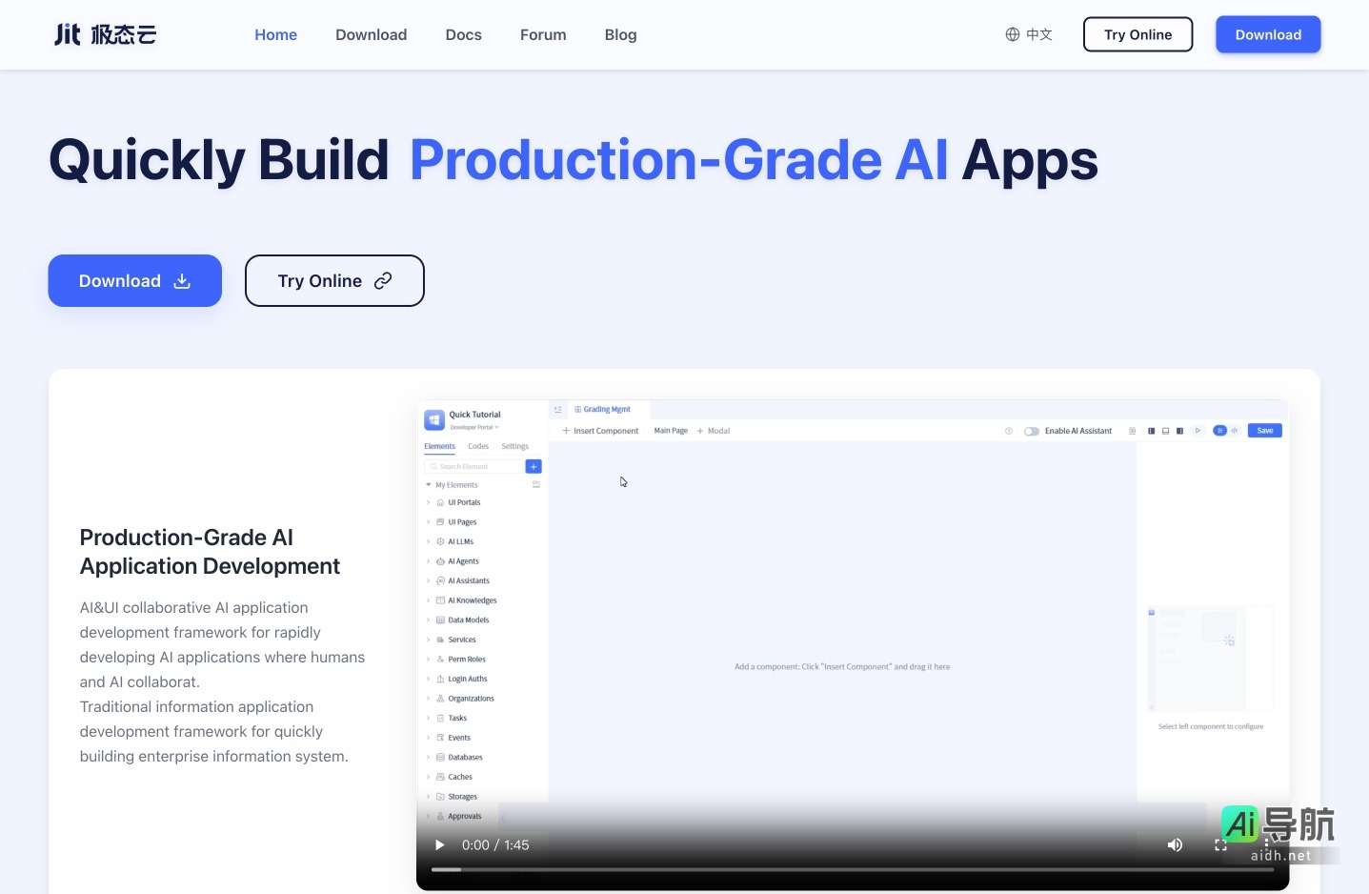Click the Jit logo in header
The width and height of the screenshot is (1369, 894).
click(x=105, y=35)
